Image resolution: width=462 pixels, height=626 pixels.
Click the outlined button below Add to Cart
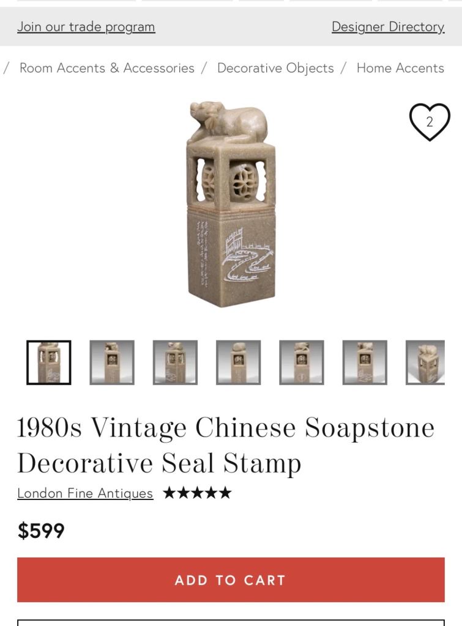coord(231,622)
